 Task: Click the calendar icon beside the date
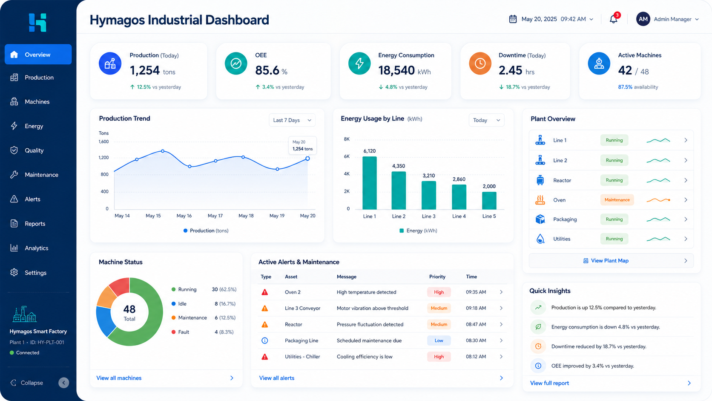(x=513, y=19)
